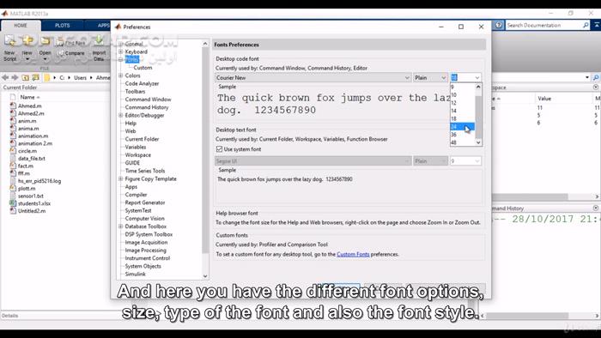Viewport: 601px width, 338px height.
Task: Select Workspace preferences item
Action: tap(138, 155)
